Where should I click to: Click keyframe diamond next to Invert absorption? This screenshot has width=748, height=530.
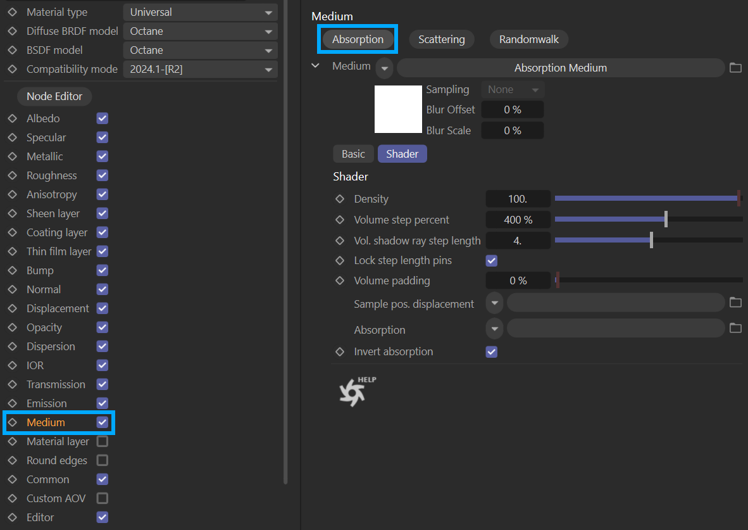coord(340,351)
